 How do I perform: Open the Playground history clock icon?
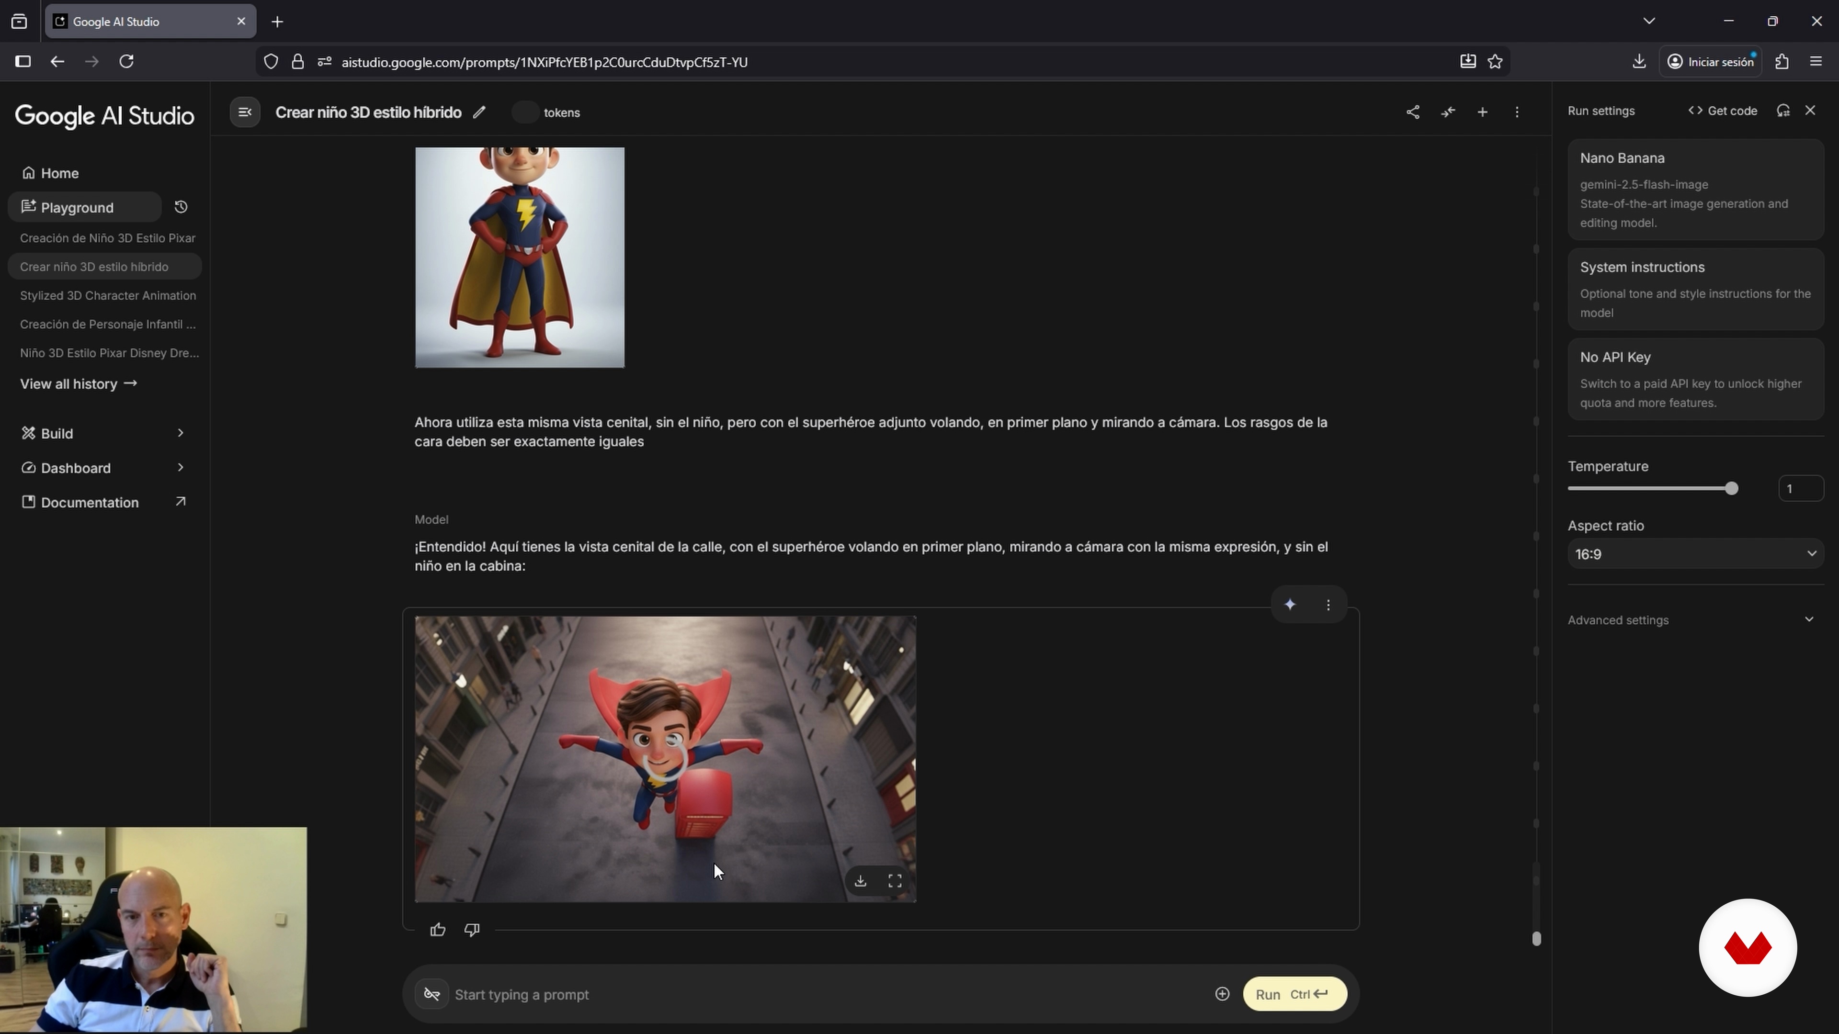point(181,207)
